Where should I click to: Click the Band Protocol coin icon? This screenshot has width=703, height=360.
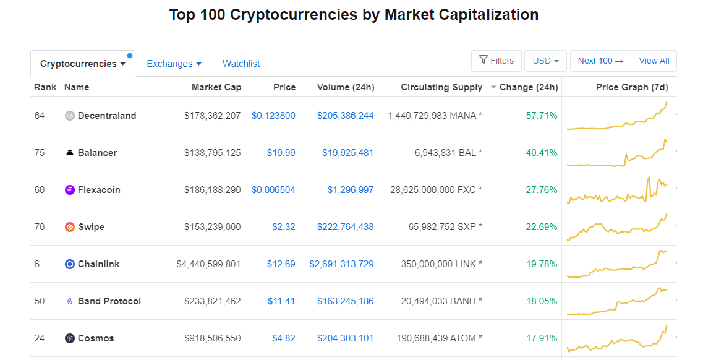click(x=69, y=301)
